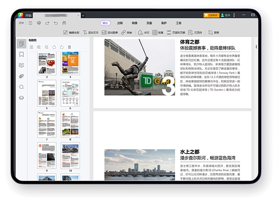Click the Boston skyline river photo
278x203 pixels.
click(x=140, y=165)
